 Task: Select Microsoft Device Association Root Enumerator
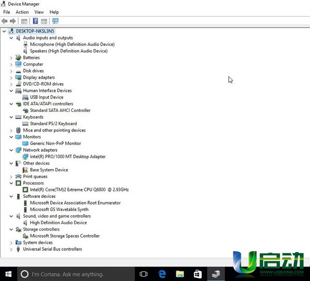[75, 203]
